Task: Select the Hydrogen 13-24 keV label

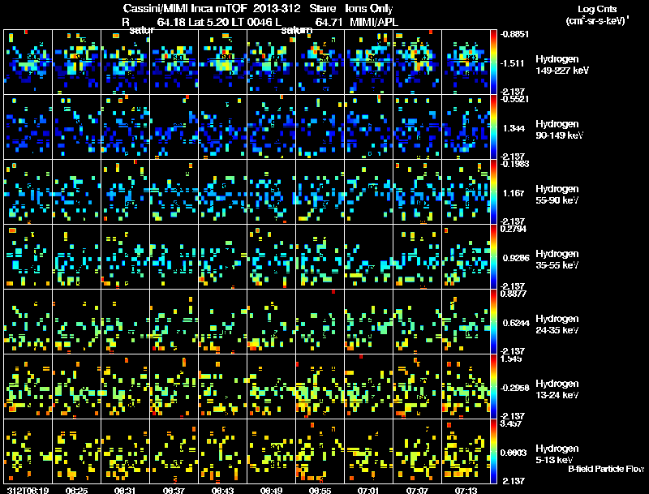Action: click(557, 389)
